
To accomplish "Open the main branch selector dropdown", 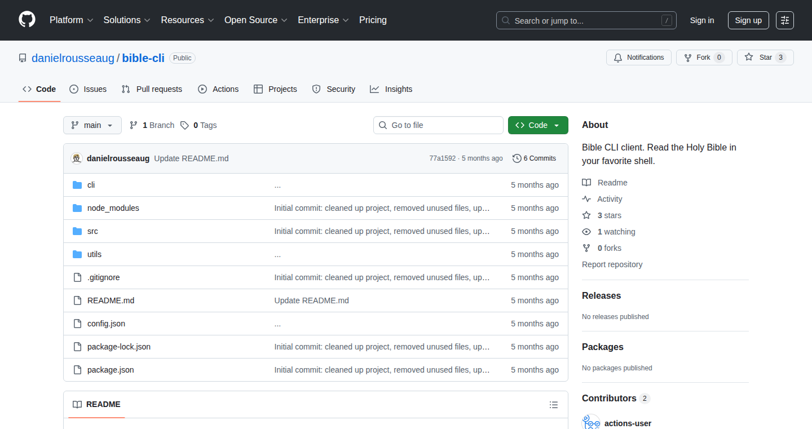I will click(92, 125).
